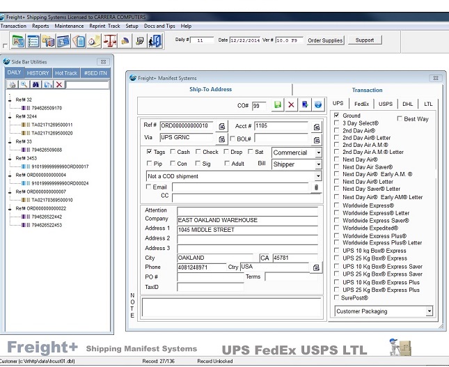
Task: Click the binoculars find icon in sidebar
Action: [x=36, y=84]
